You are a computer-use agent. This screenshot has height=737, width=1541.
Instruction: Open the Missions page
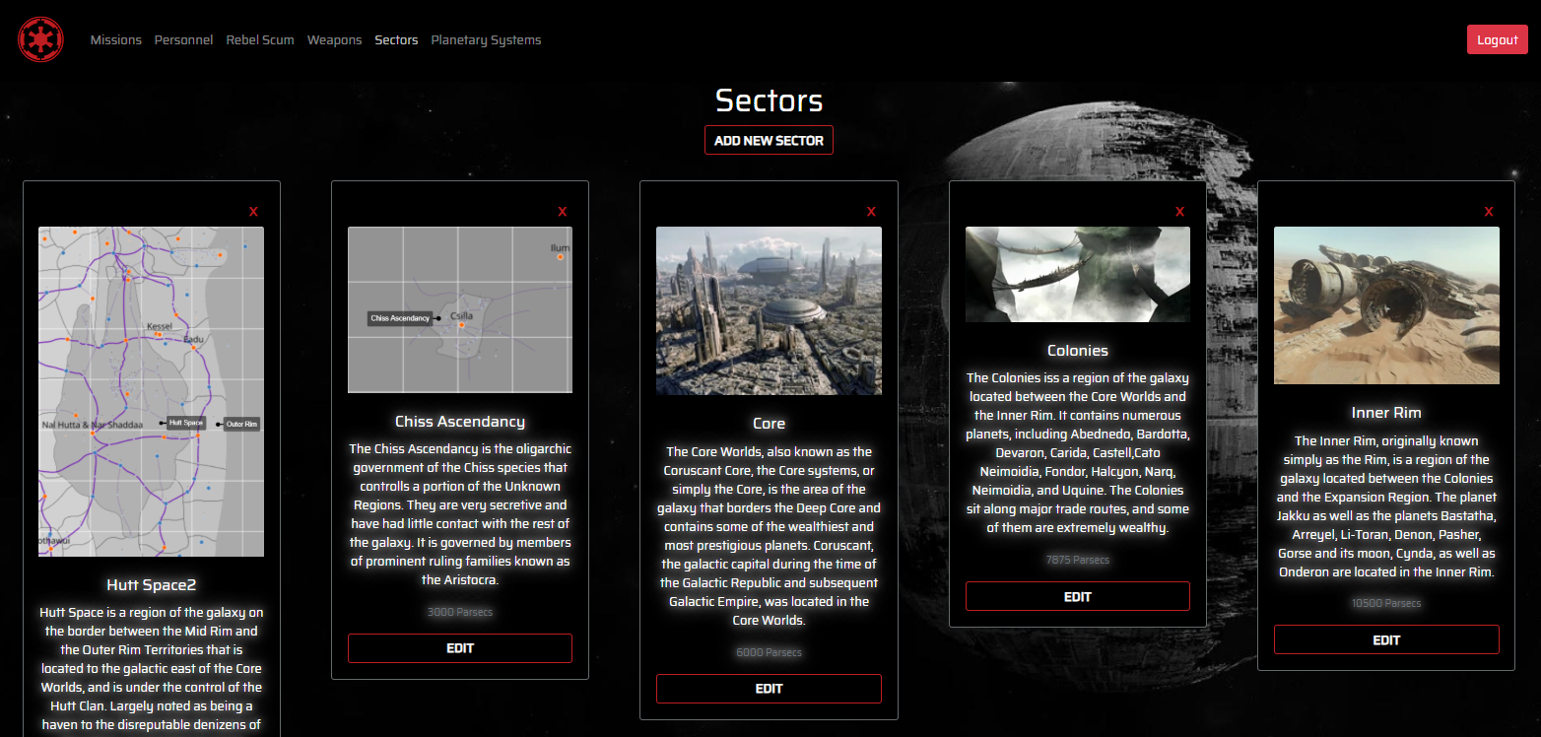pos(116,40)
